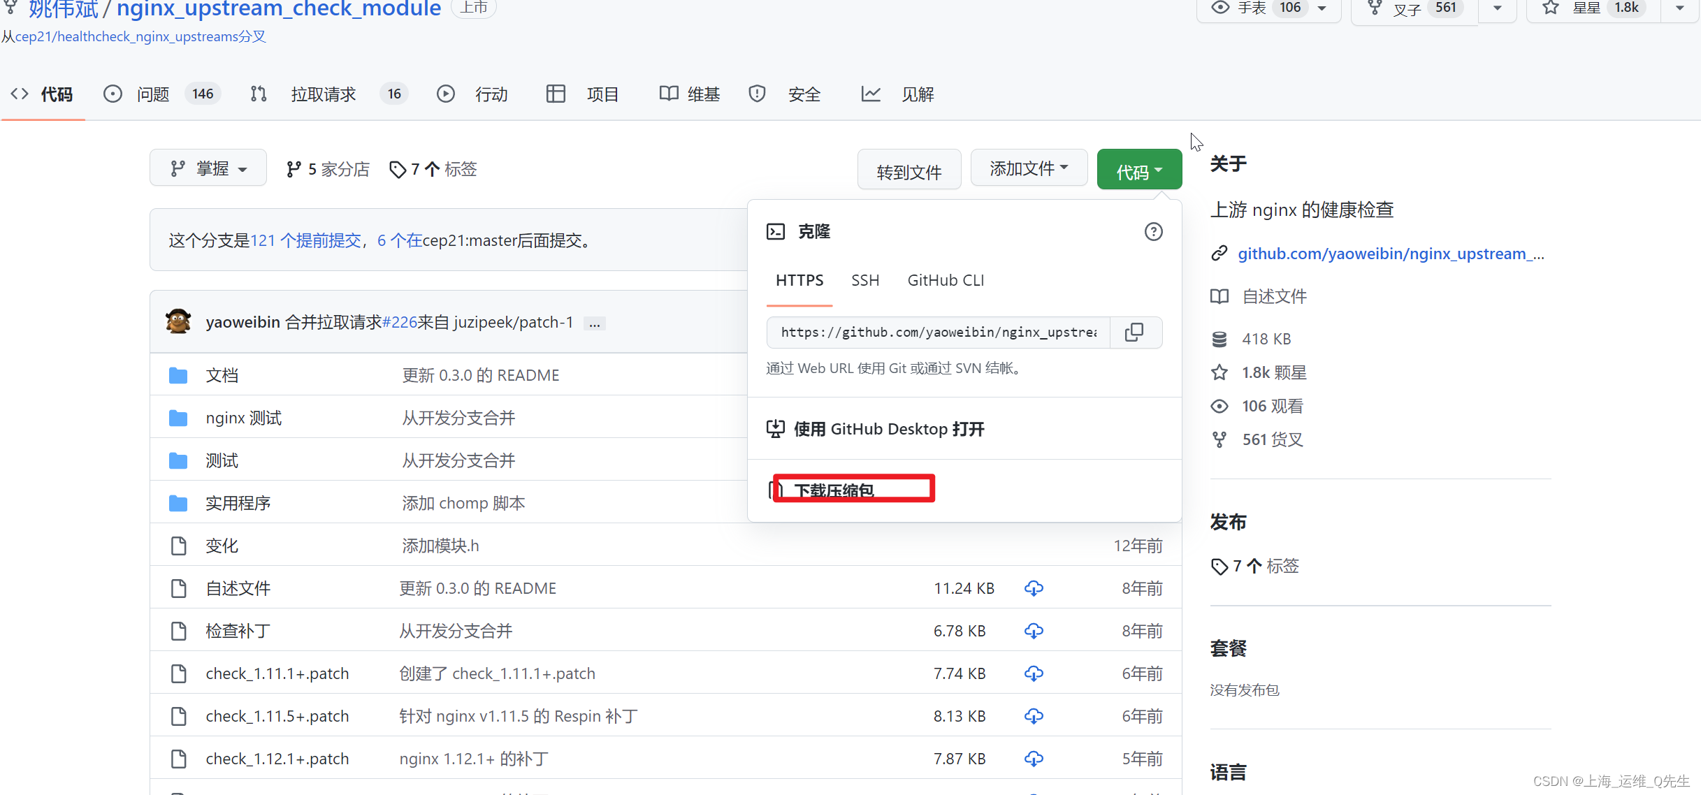Open the 添加文件 dropdown
The image size is (1701, 795).
[x=1029, y=168]
